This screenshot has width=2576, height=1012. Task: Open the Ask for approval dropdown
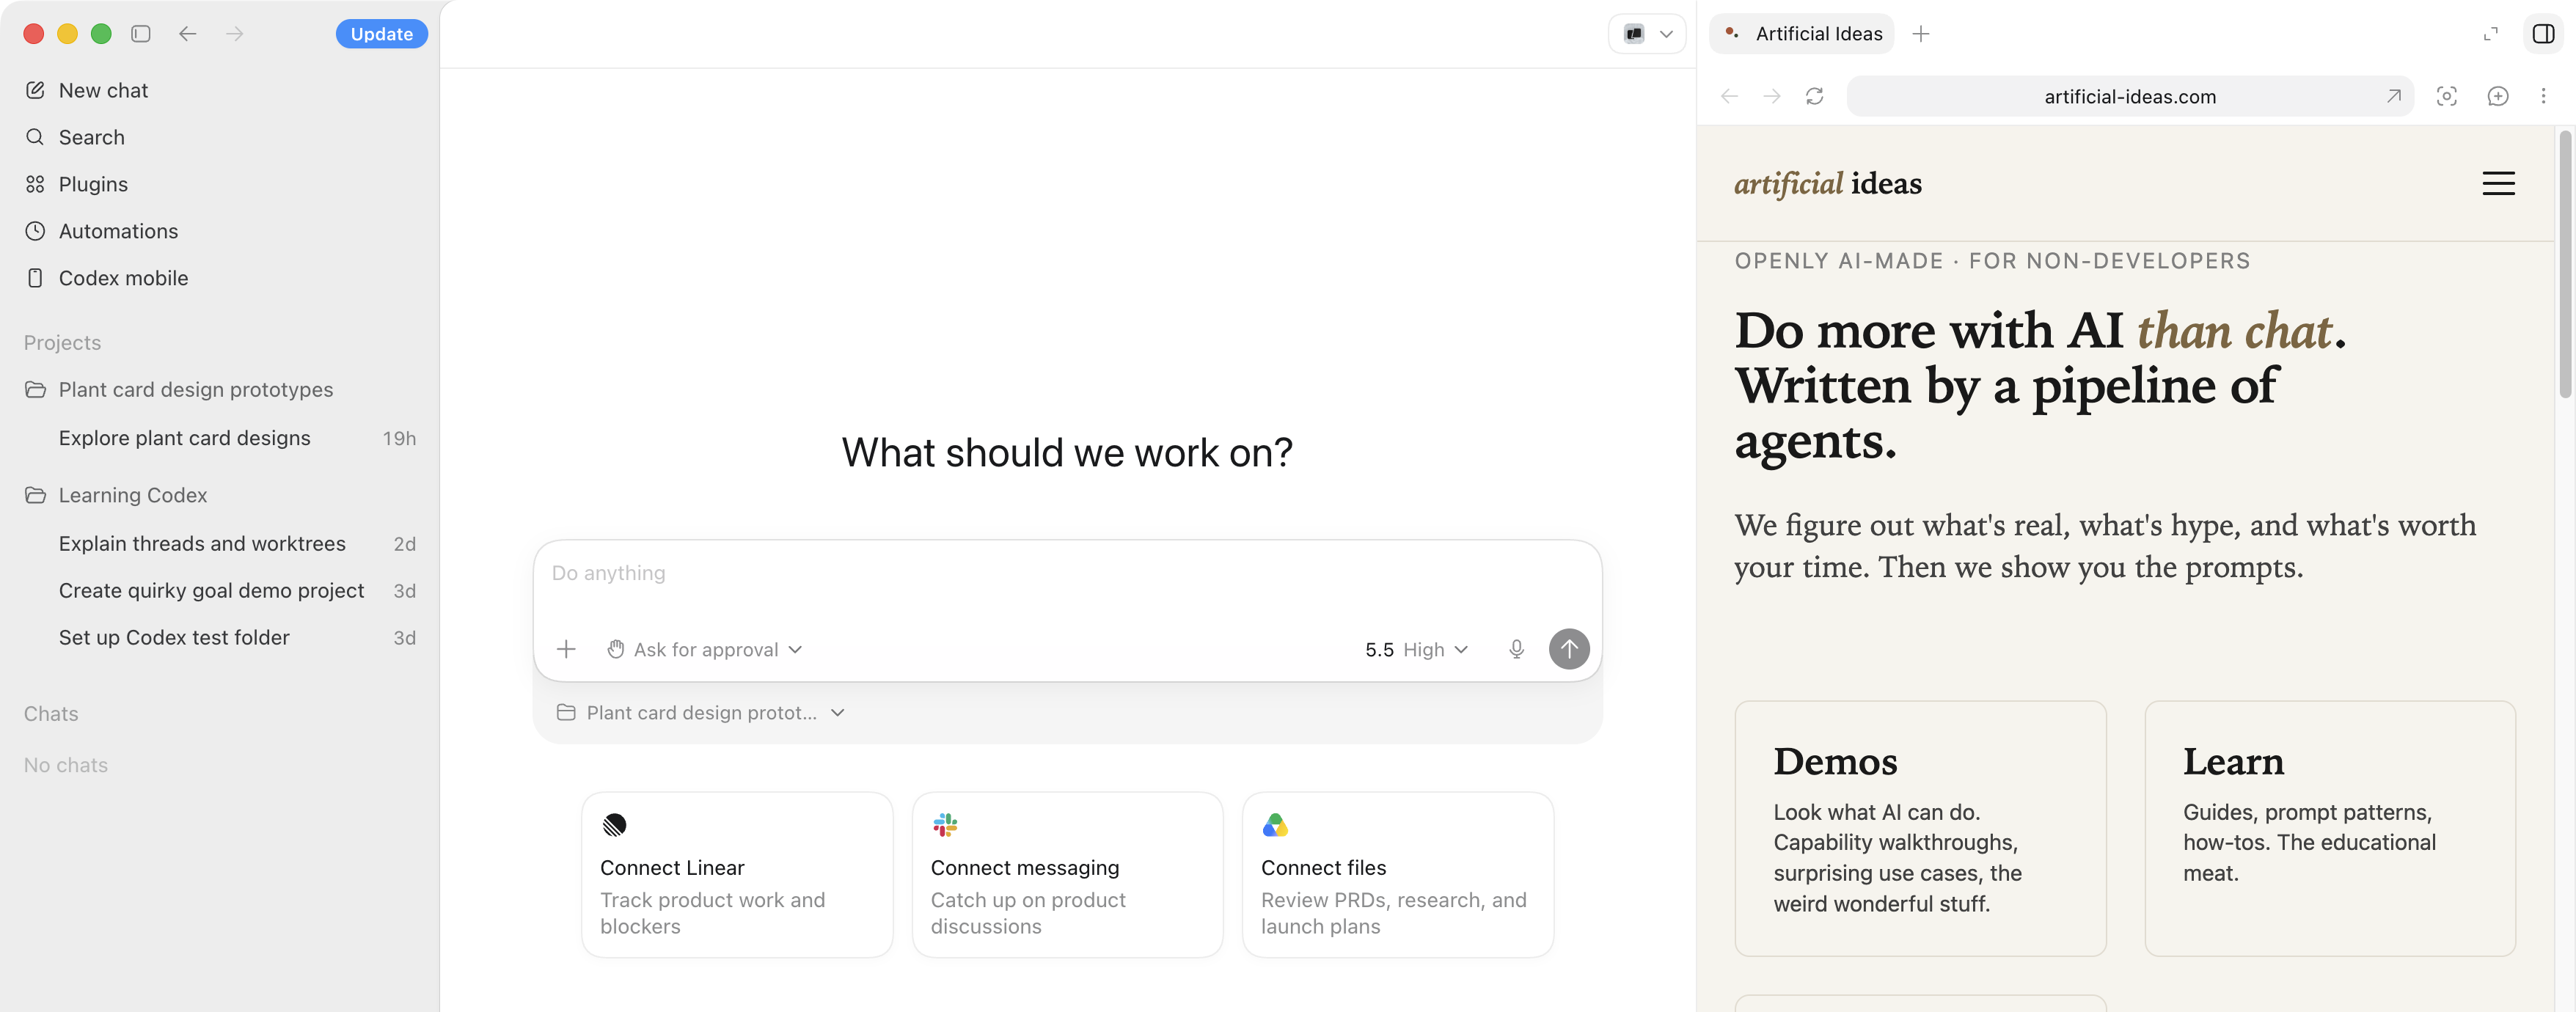[704, 649]
